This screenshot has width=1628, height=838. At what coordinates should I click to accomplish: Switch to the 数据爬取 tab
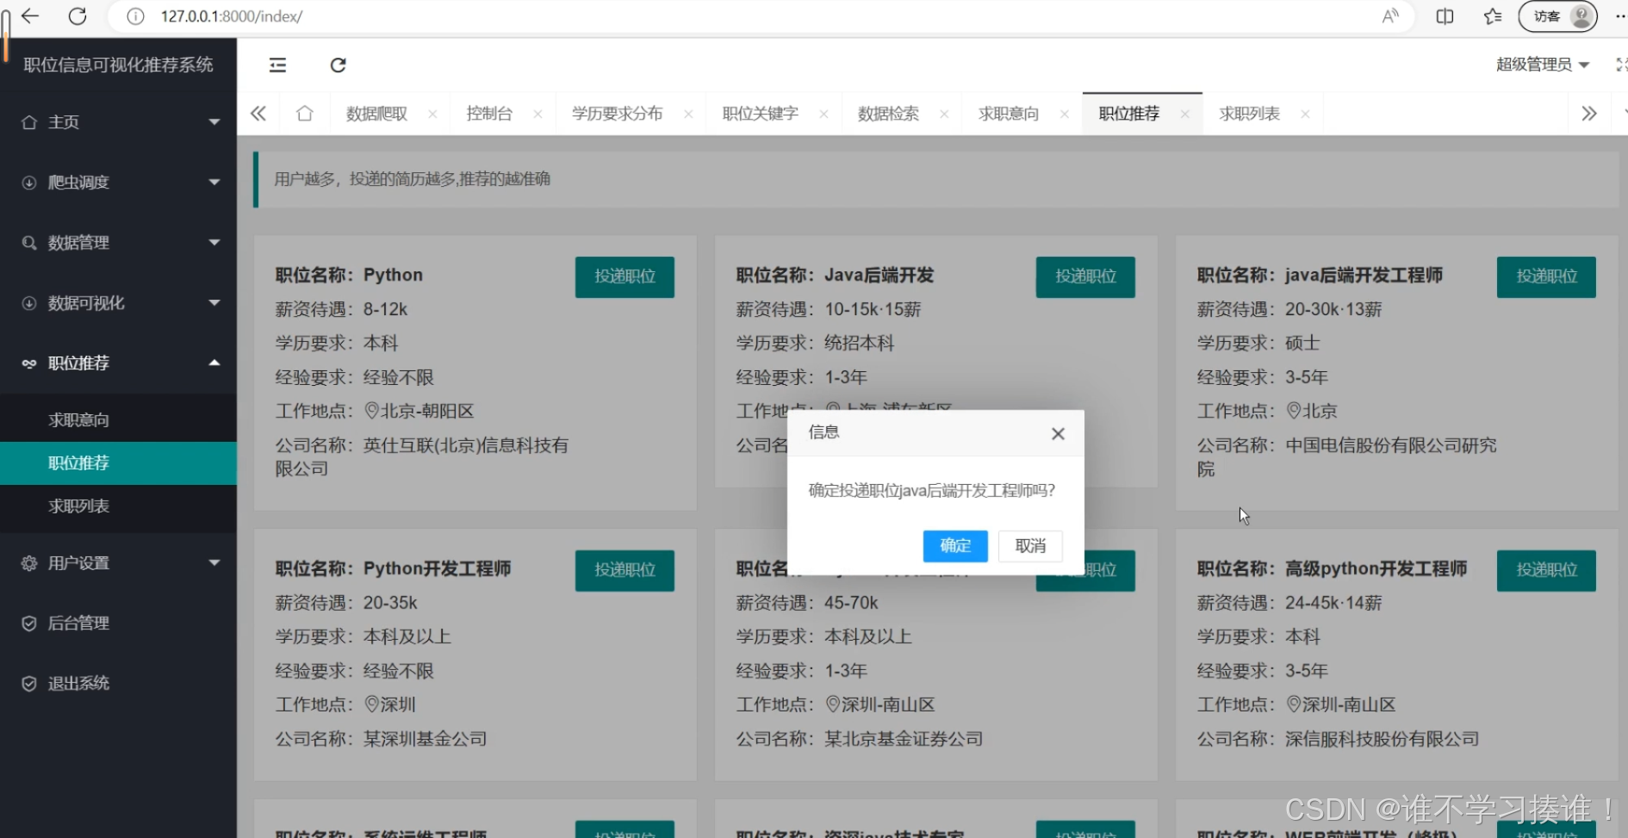tap(376, 114)
